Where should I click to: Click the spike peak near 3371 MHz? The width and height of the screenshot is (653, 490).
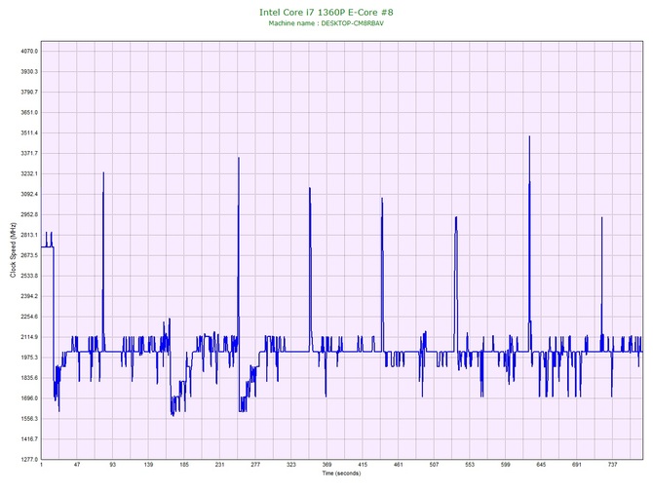coord(239,158)
